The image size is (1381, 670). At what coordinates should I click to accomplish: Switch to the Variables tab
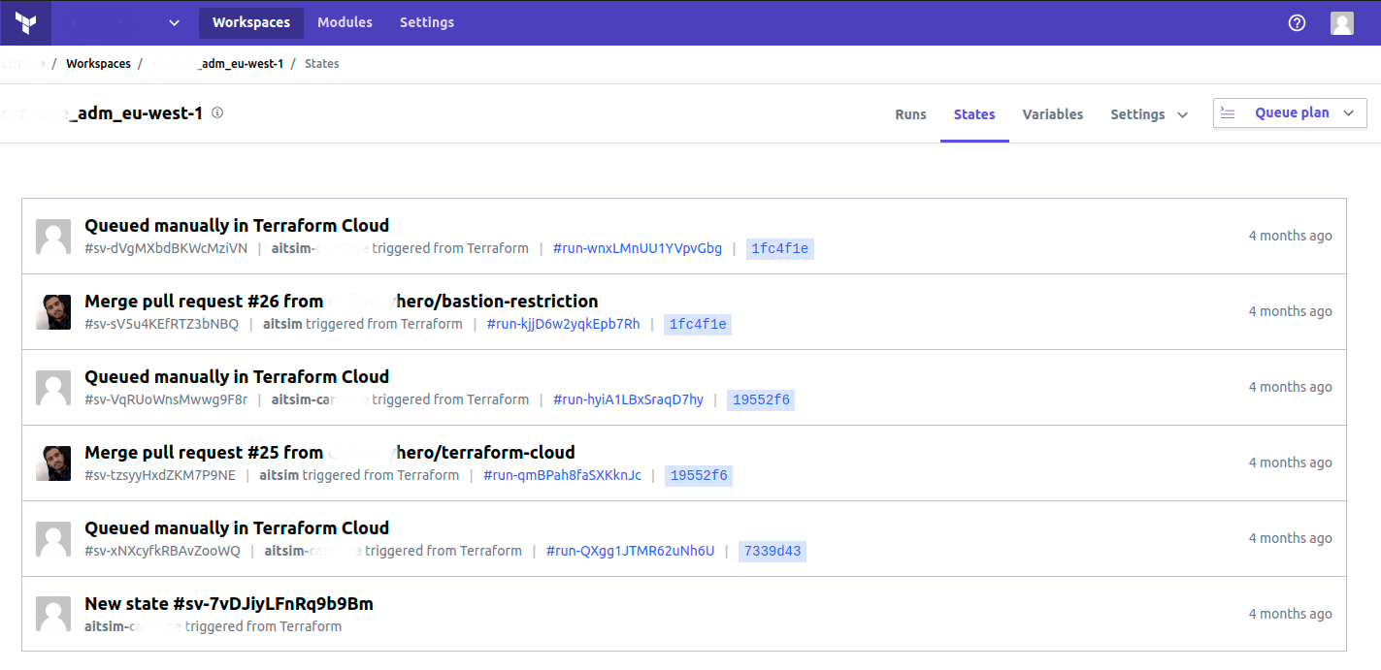click(x=1053, y=114)
